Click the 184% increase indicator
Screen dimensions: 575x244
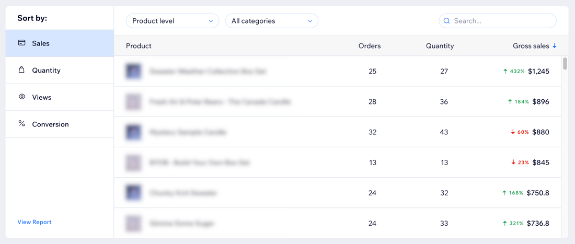click(518, 101)
